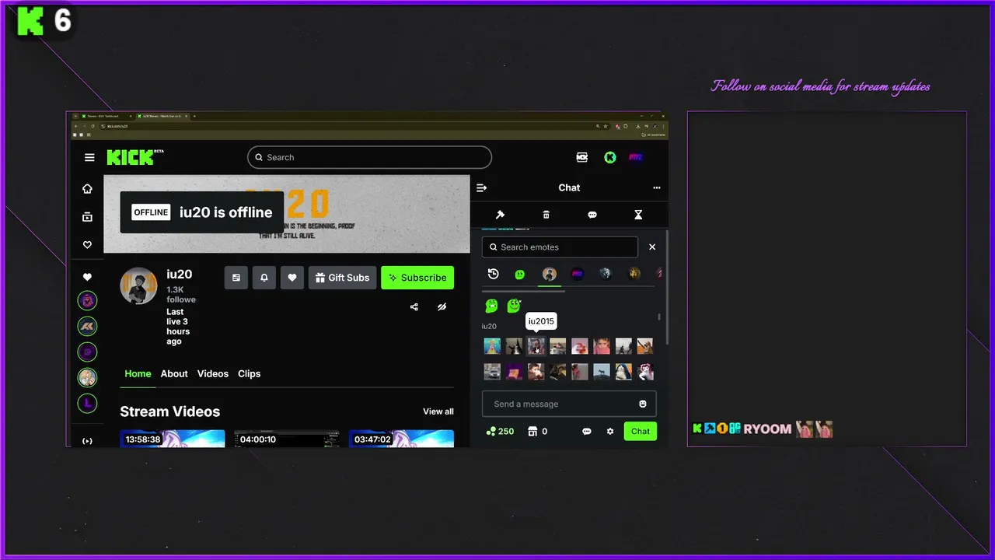This screenshot has height=560, width=995.
Task: Click the green Subscribe button
Action: coord(417,278)
